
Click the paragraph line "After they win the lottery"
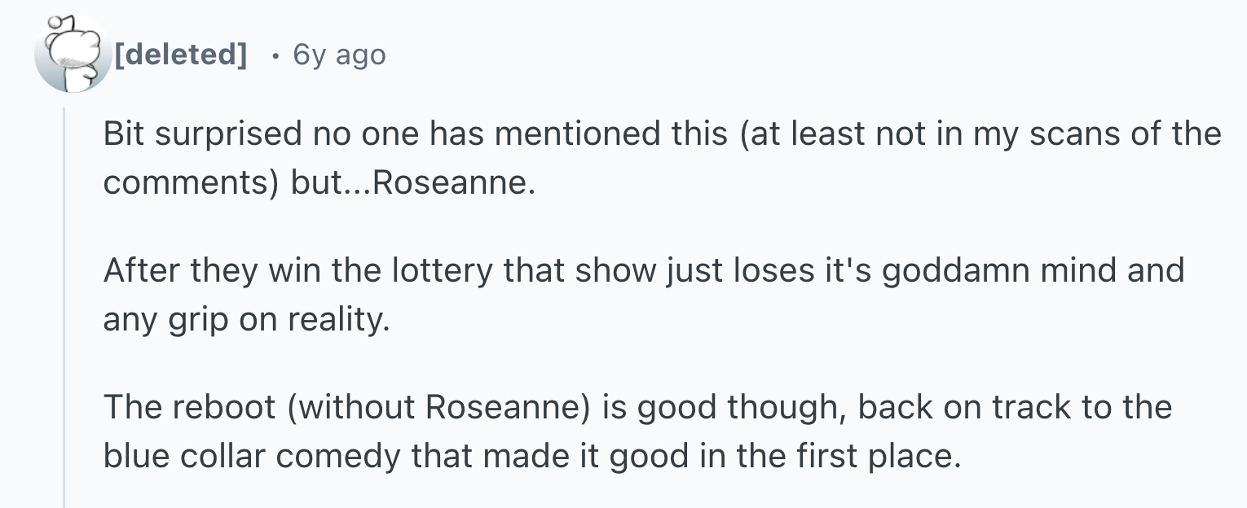pyautogui.click(x=643, y=270)
